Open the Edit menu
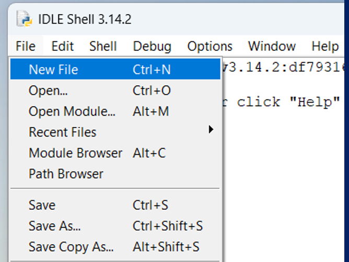349x262 pixels. pyautogui.click(x=62, y=46)
